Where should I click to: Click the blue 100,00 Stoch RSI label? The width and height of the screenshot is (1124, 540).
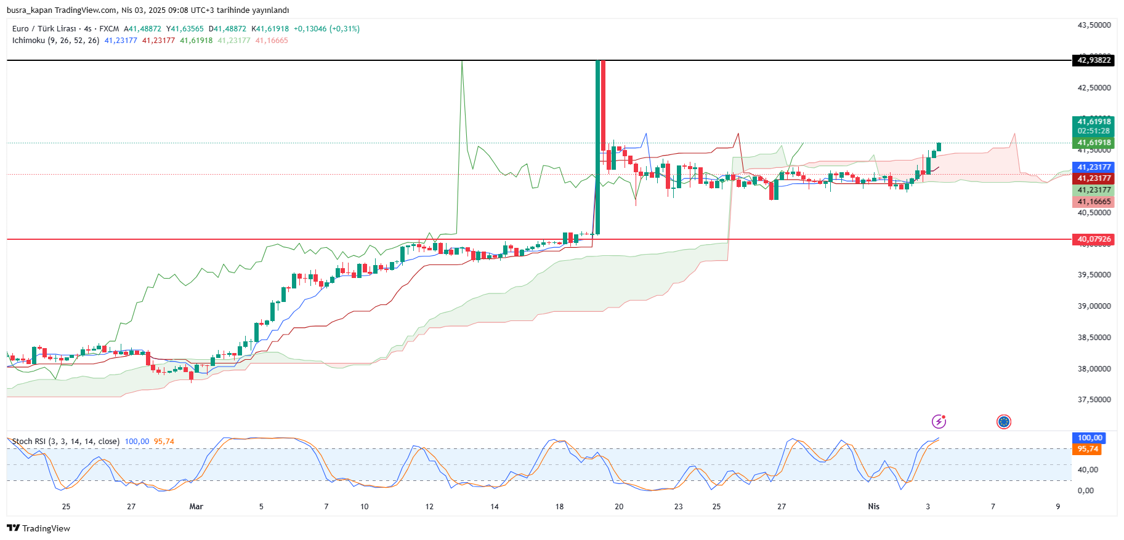(x=1090, y=438)
